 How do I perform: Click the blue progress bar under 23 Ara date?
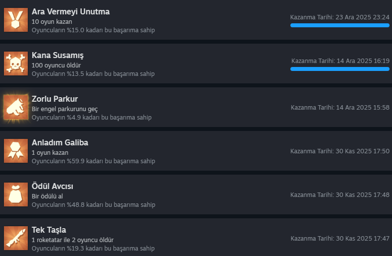(x=340, y=25)
